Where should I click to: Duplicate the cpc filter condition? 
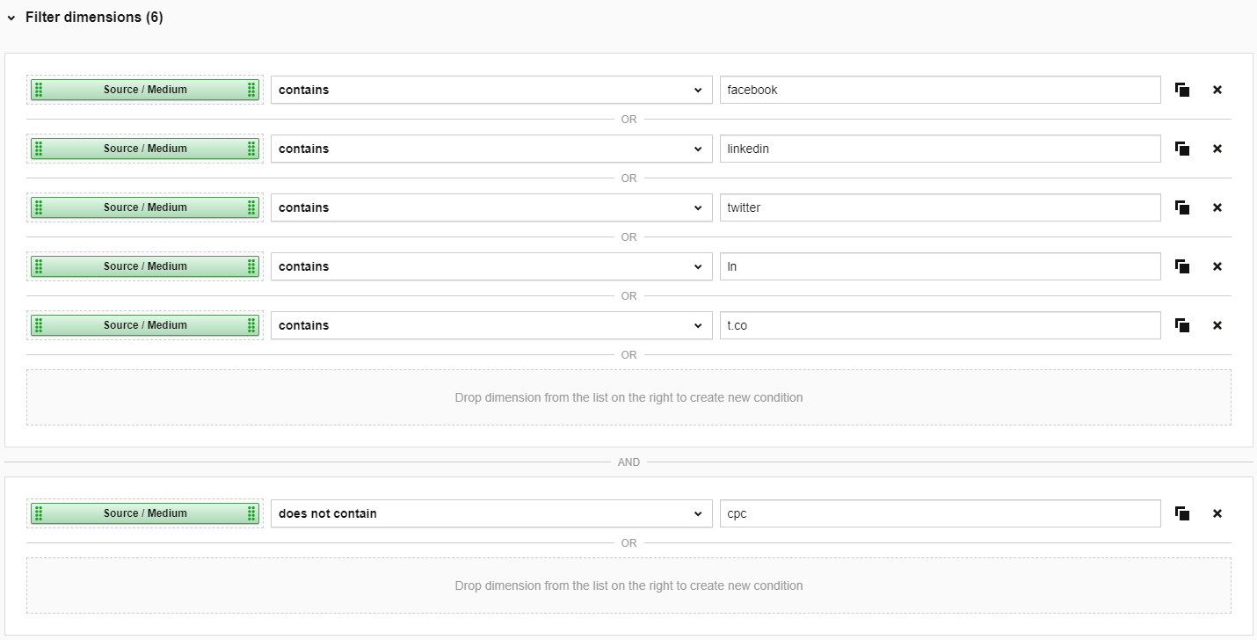point(1182,513)
